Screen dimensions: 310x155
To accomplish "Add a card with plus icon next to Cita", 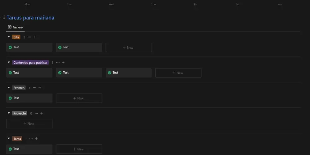I will click(x=35, y=37).
